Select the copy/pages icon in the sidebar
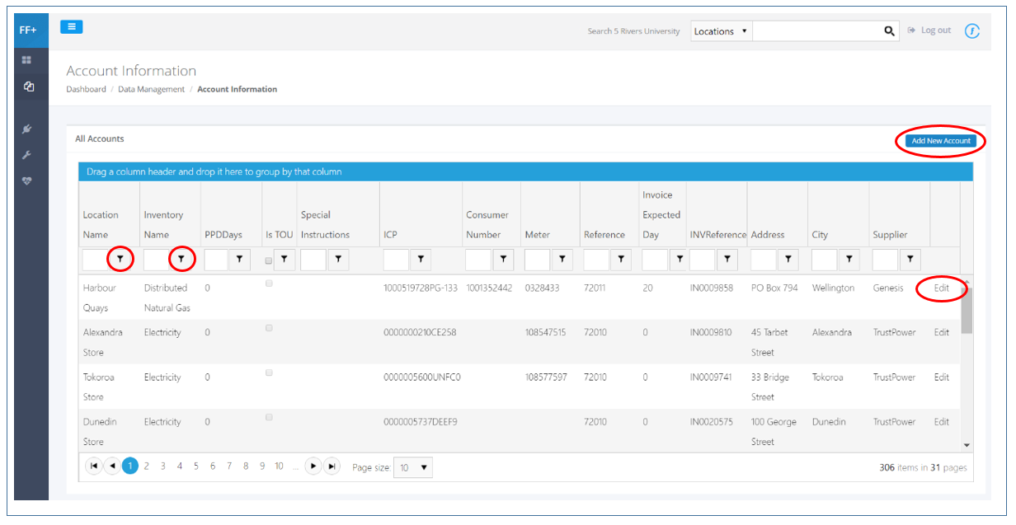 [x=29, y=85]
